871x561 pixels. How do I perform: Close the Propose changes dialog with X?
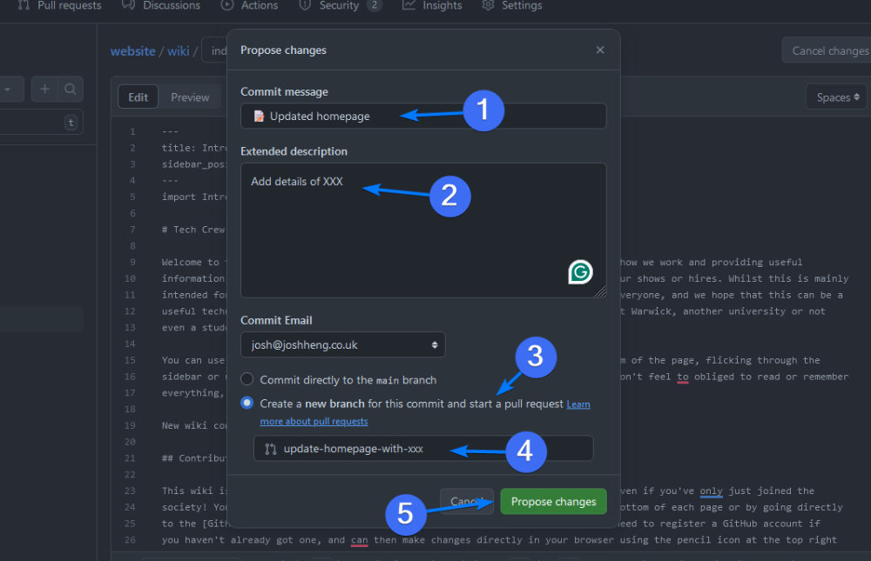600,50
